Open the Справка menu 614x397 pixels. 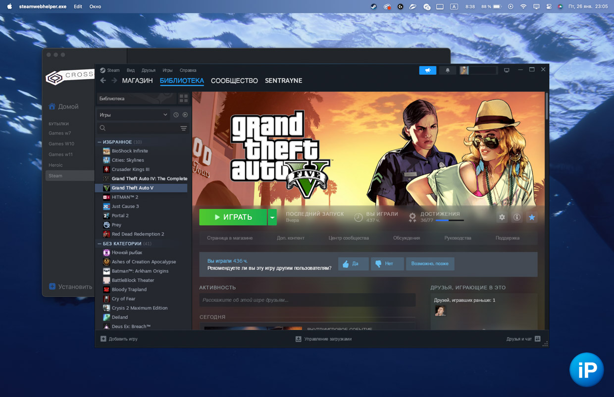point(188,70)
